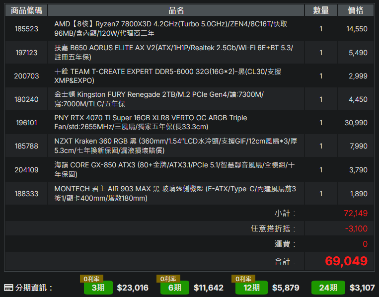This screenshot has width=379, height=297.
Task: Select product code 180240
Action: (x=26, y=99)
